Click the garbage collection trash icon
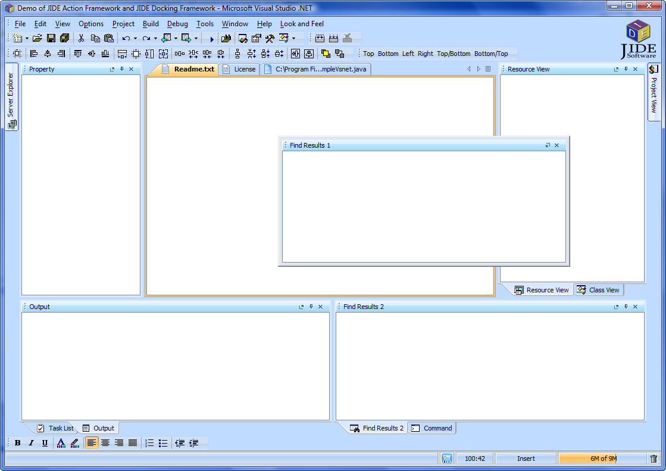This screenshot has width=666, height=471. [x=654, y=458]
